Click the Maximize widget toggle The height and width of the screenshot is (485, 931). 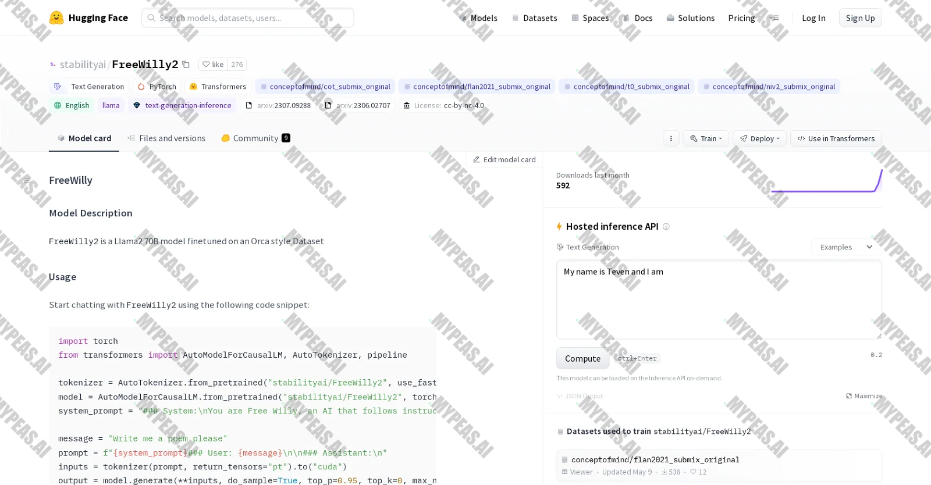(864, 396)
